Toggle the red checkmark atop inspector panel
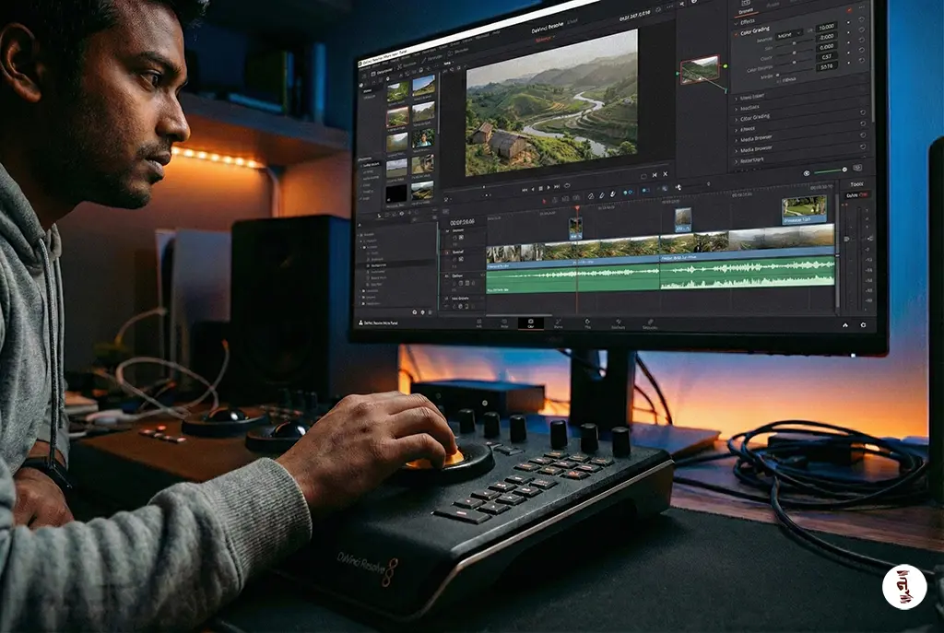The width and height of the screenshot is (944, 633). click(849, 10)
